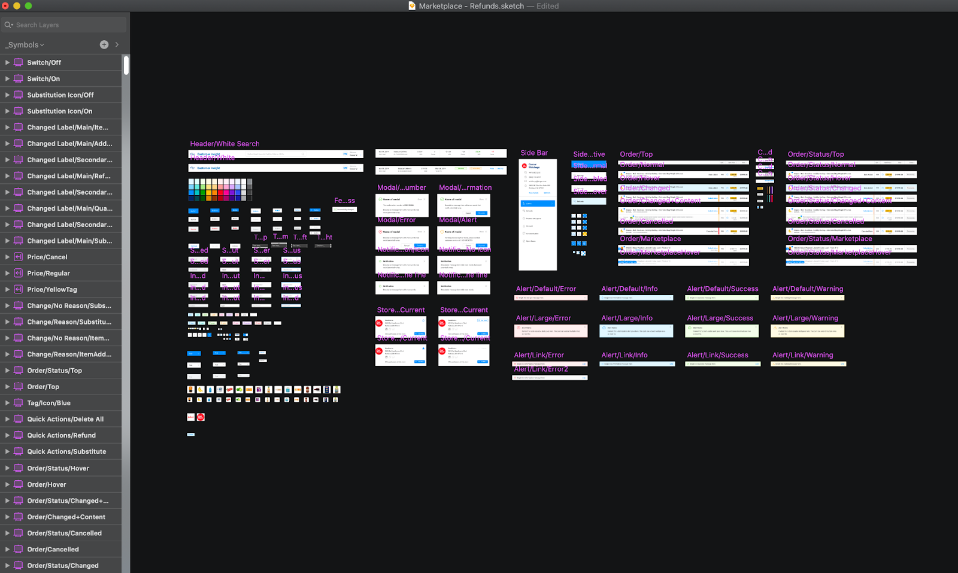
Task: Click the layer list vertical scrollbar
Action: click(126, 65)
